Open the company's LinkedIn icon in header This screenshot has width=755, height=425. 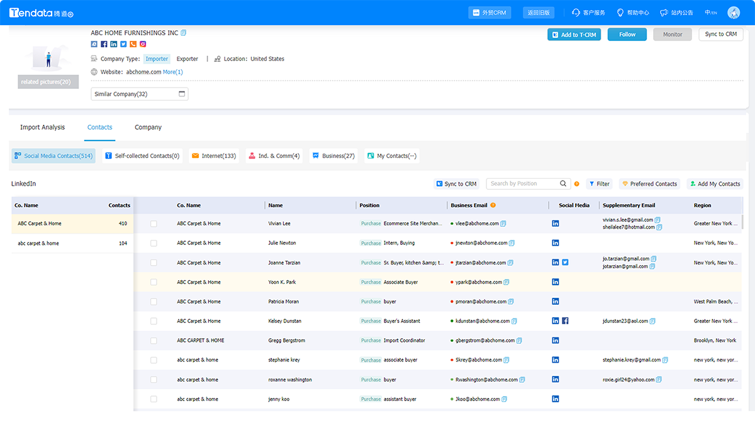coord(113,44)
